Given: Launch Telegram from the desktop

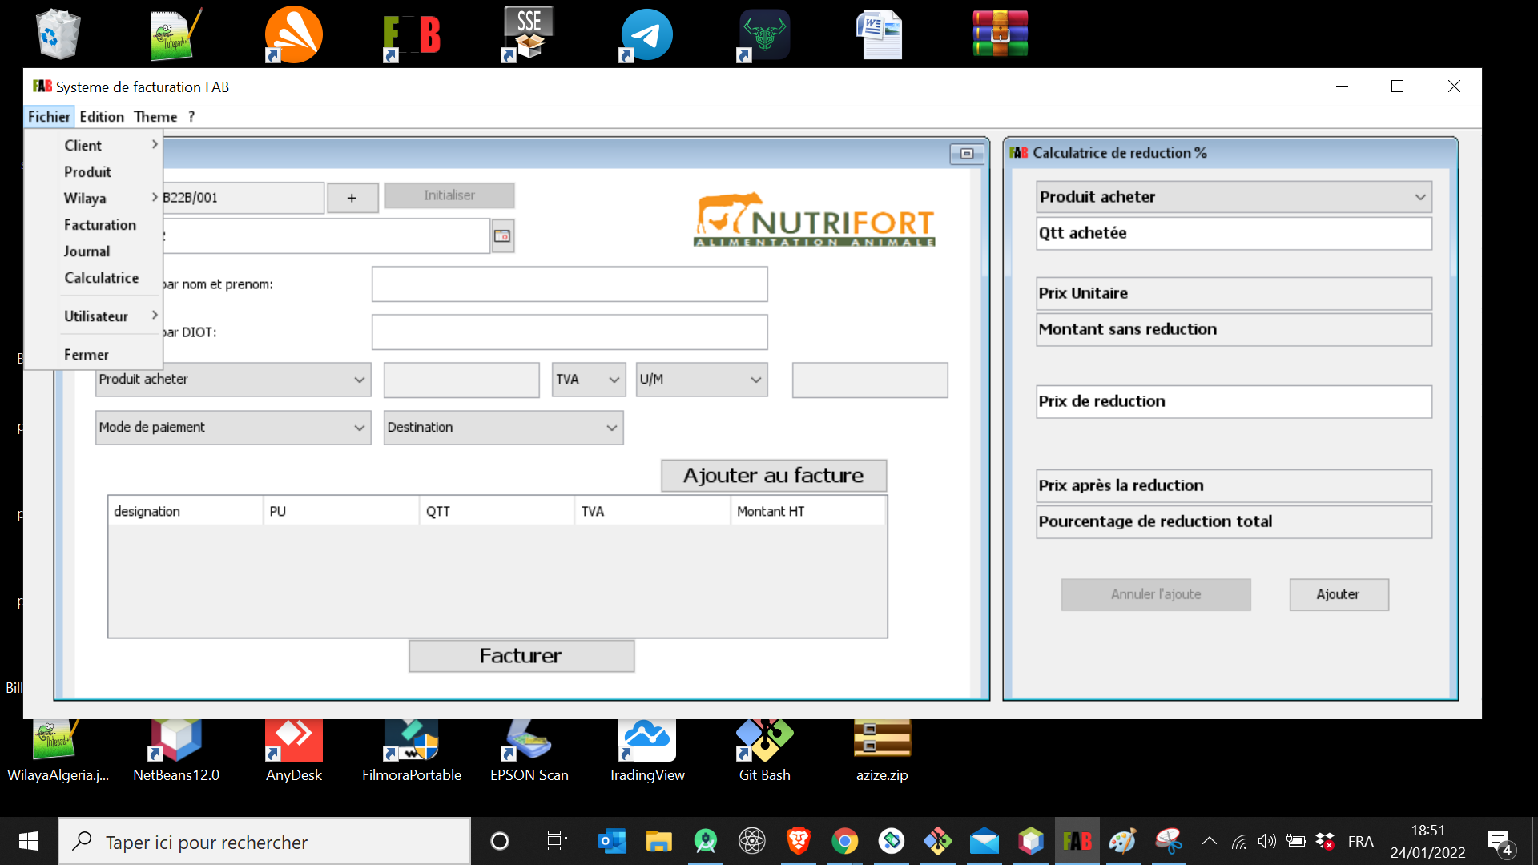Looking at the screenshot, I should click(x=646, y=34).
